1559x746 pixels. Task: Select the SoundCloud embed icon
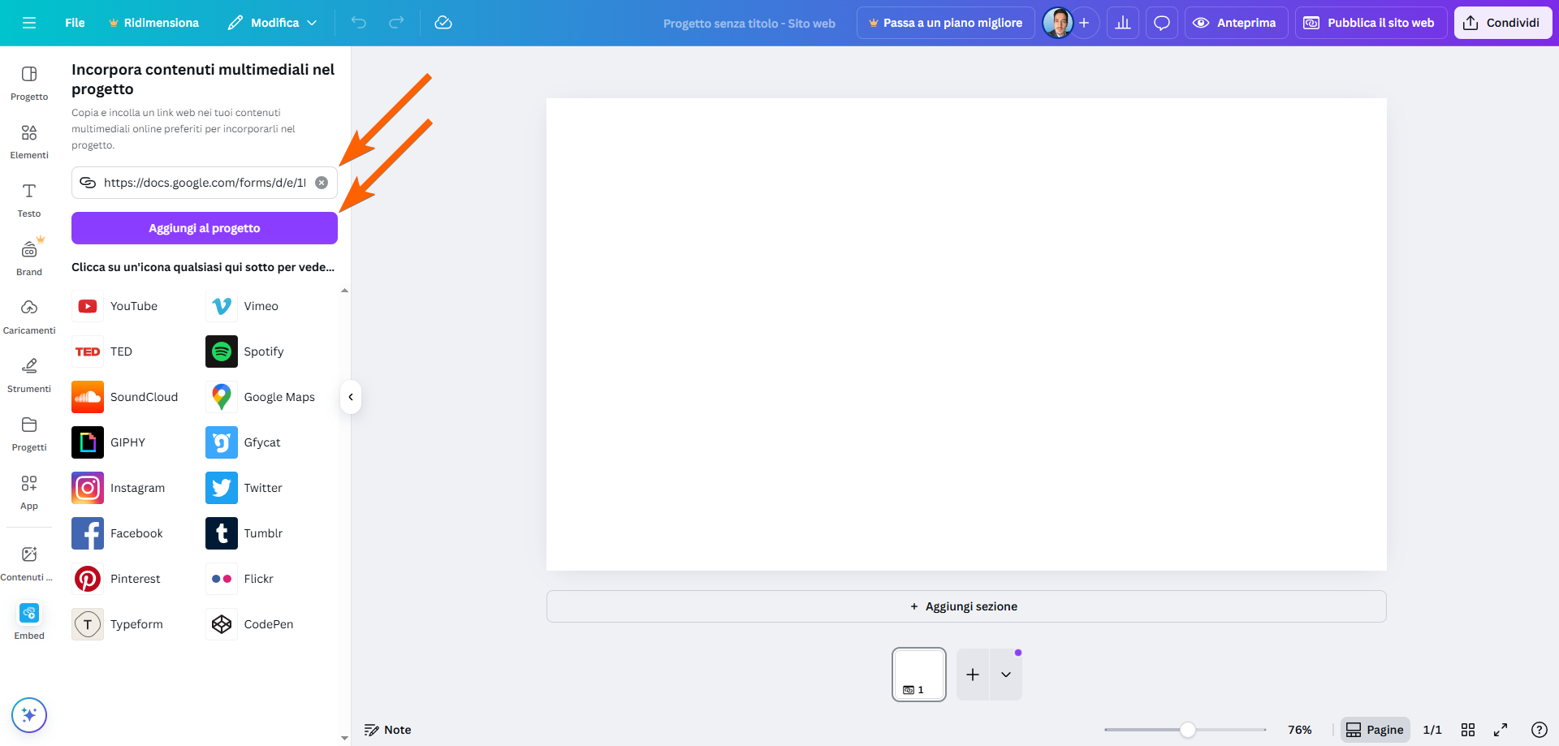click(88, 397)
